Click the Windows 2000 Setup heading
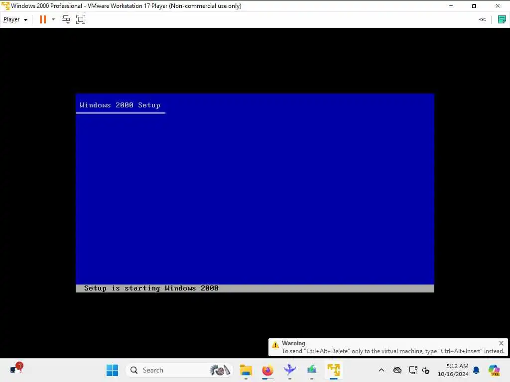510x382 pixels. [120, 105]
